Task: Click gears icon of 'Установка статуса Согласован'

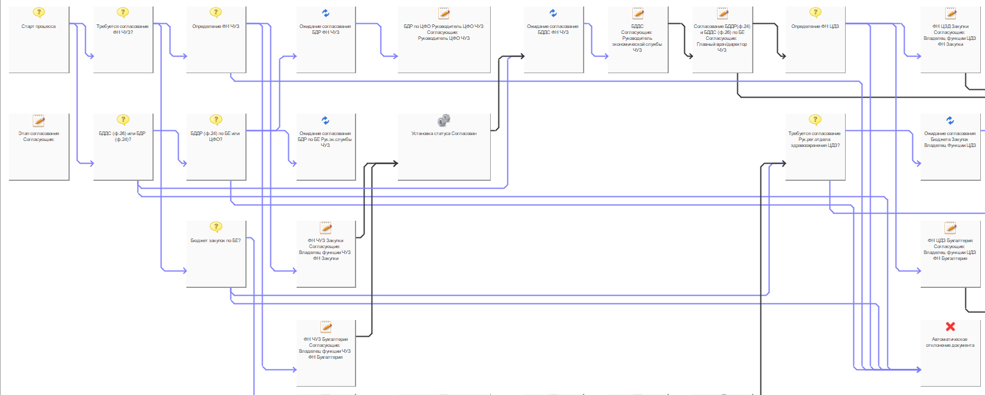Action: click(444, 120)
